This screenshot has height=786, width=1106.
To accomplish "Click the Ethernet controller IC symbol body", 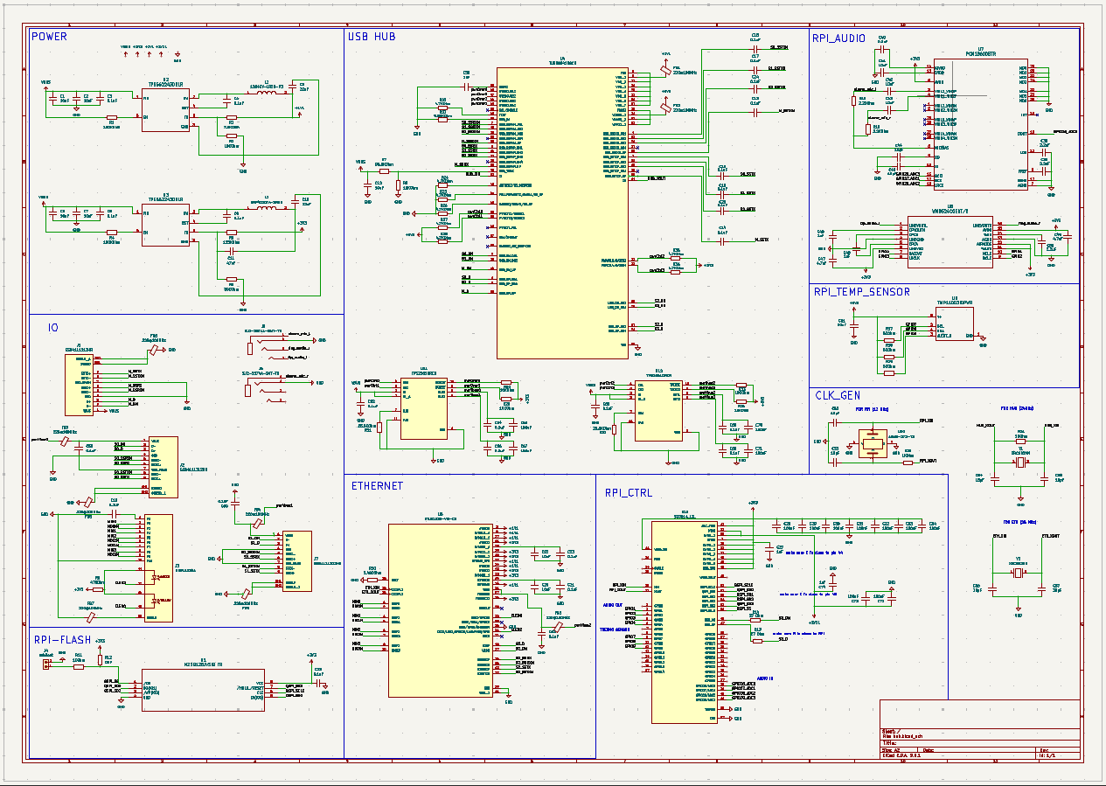I will [x=441, y=610].
